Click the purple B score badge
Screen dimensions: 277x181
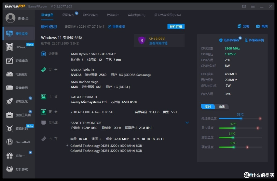point(142,40)
